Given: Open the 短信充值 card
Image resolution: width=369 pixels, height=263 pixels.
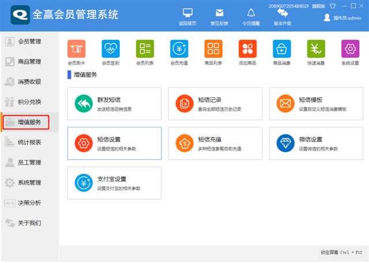Looking at the screenshot, I should (x=215, y=144).
